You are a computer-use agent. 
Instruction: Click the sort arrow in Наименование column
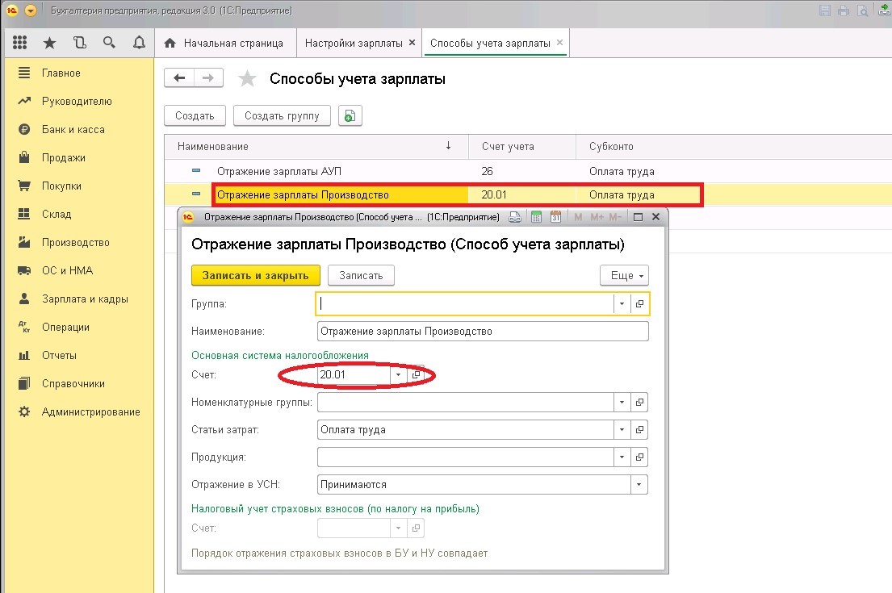(448, 145)
